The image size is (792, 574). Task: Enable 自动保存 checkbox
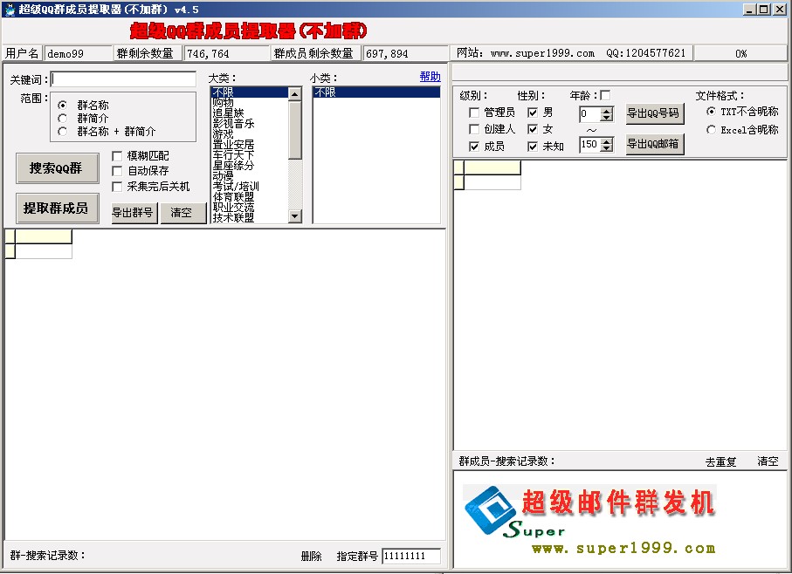[x=117, y=171]
